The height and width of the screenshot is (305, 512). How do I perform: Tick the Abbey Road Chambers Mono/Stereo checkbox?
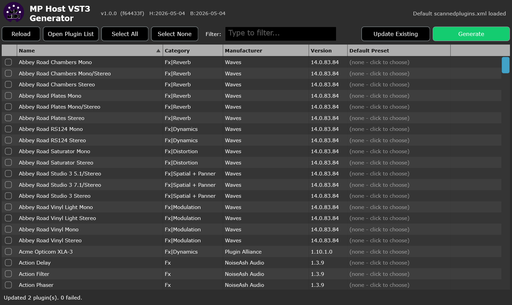(x=9, y=73)
